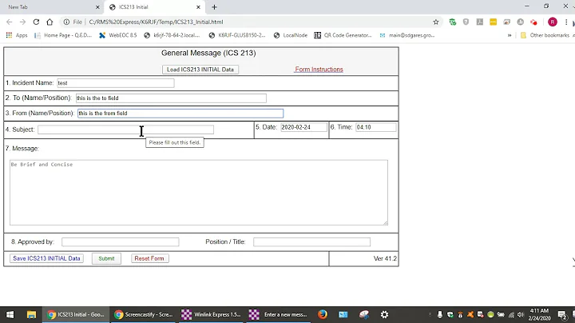Click the address bar URL
Viewport: 575px width, 323px height.
[156, 22]
